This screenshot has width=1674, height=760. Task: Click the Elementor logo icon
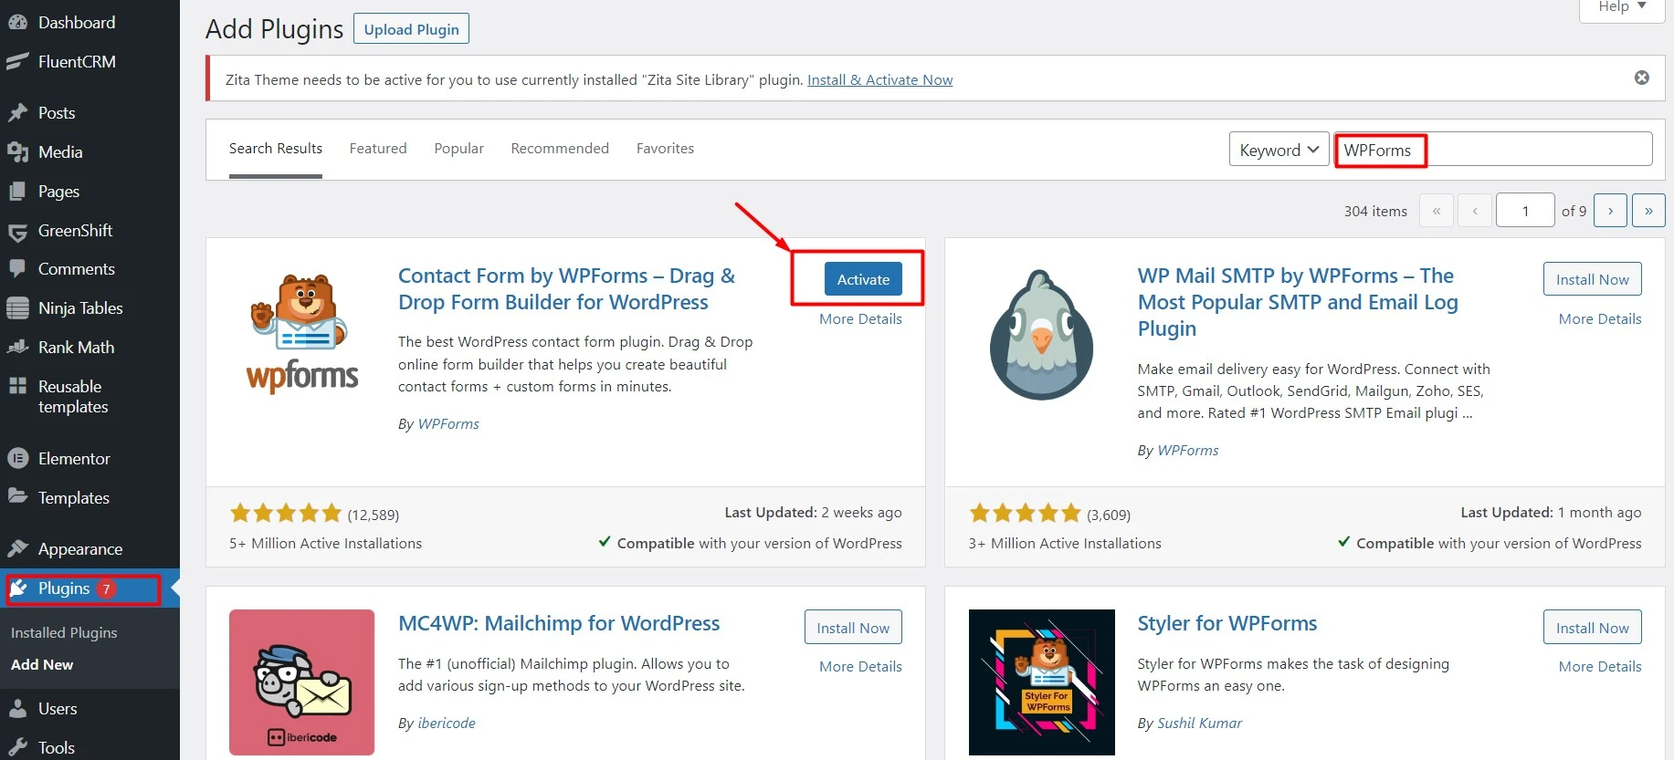click(17, 459)
